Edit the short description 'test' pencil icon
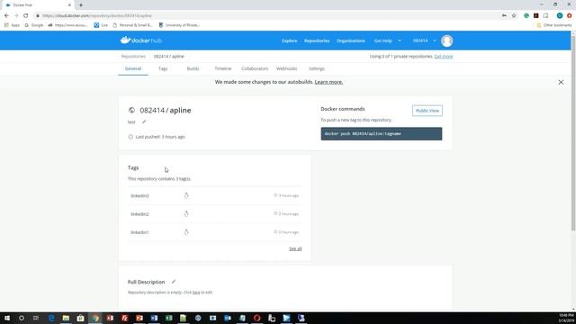The width and height of the screenshot is (576, 324). pyautogui.click(x=144, y=121)
